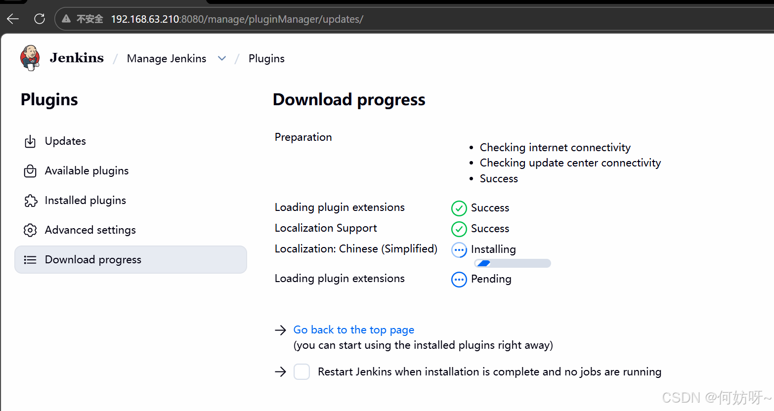Select Download progress in the sidebar
774x411 pixels.
point(130,260)
